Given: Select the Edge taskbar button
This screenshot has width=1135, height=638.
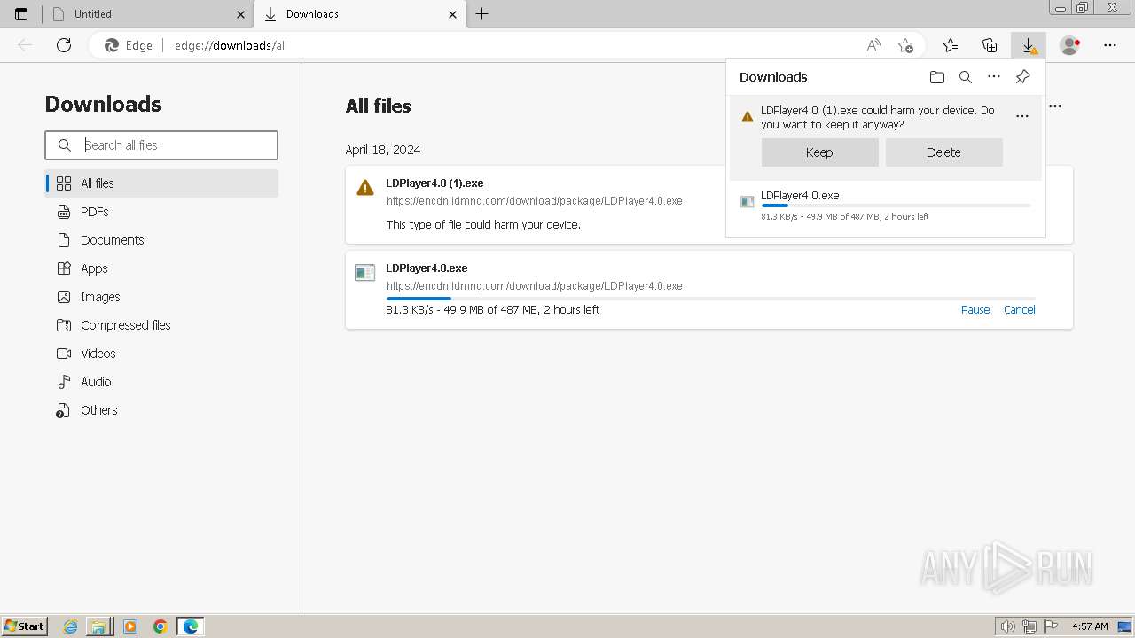Looking at the screenshot, I should [x=191, y=626].
